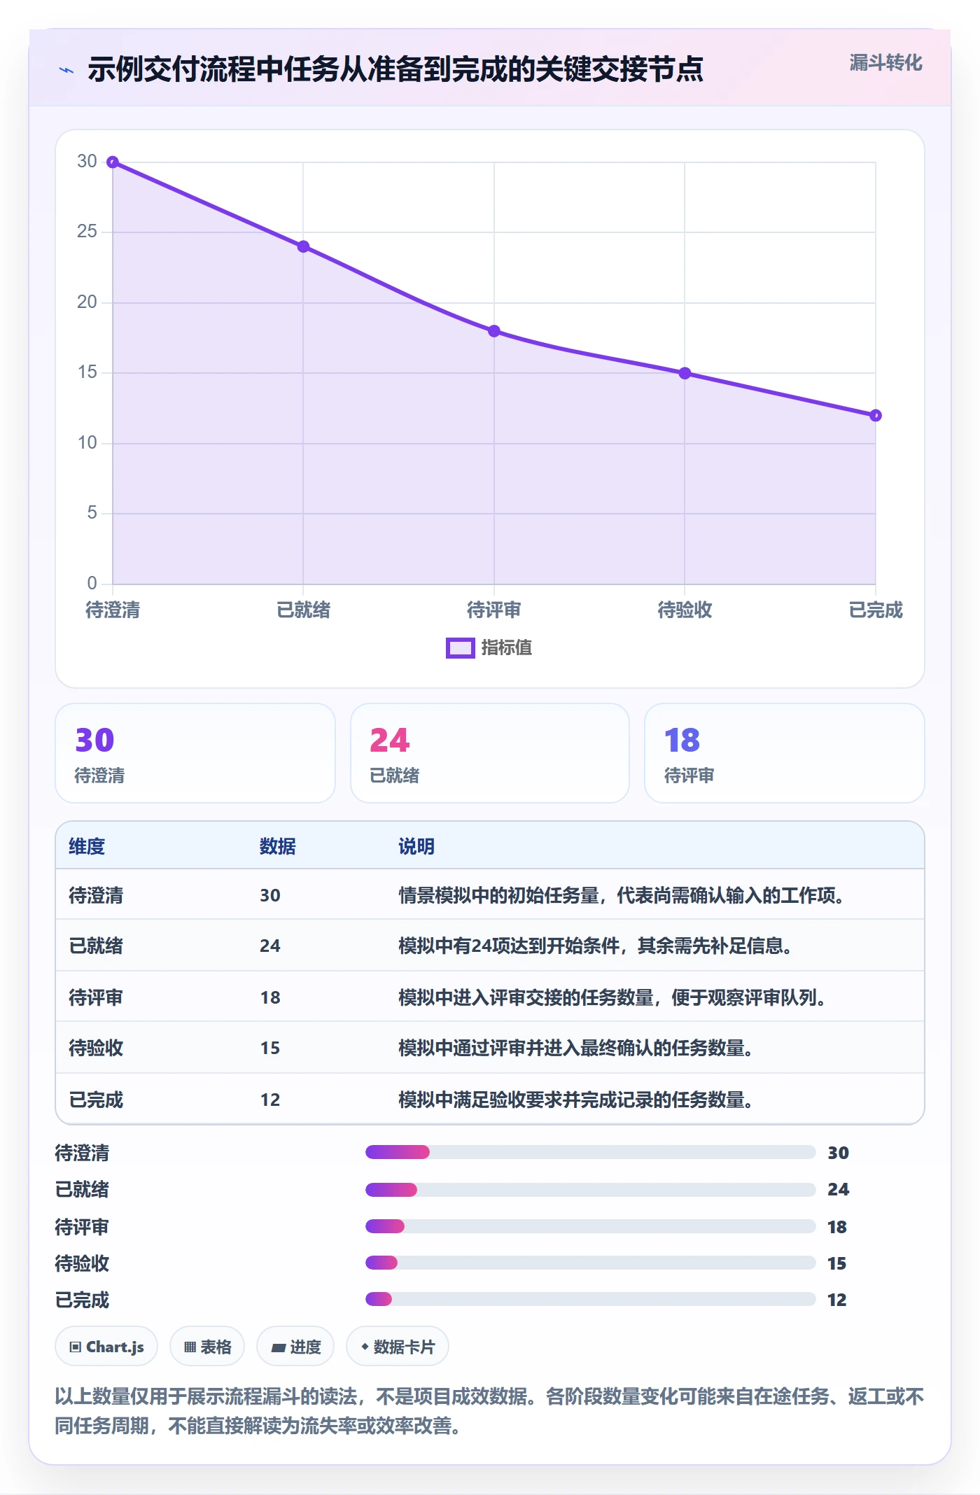This screenshot has height=1495, width=980.
Task: Click the 维度 column header
Action: (87, 846)
